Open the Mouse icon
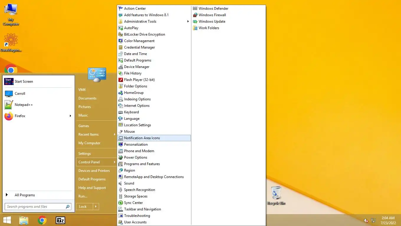Screen dimensions: 401x226 click(x=121, y=132)
